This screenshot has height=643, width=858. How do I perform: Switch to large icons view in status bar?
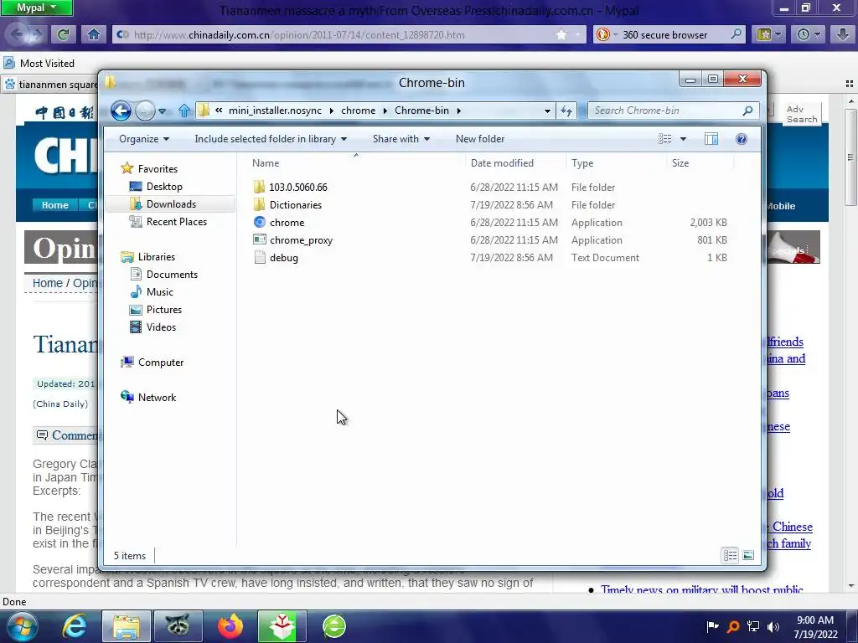748,556
